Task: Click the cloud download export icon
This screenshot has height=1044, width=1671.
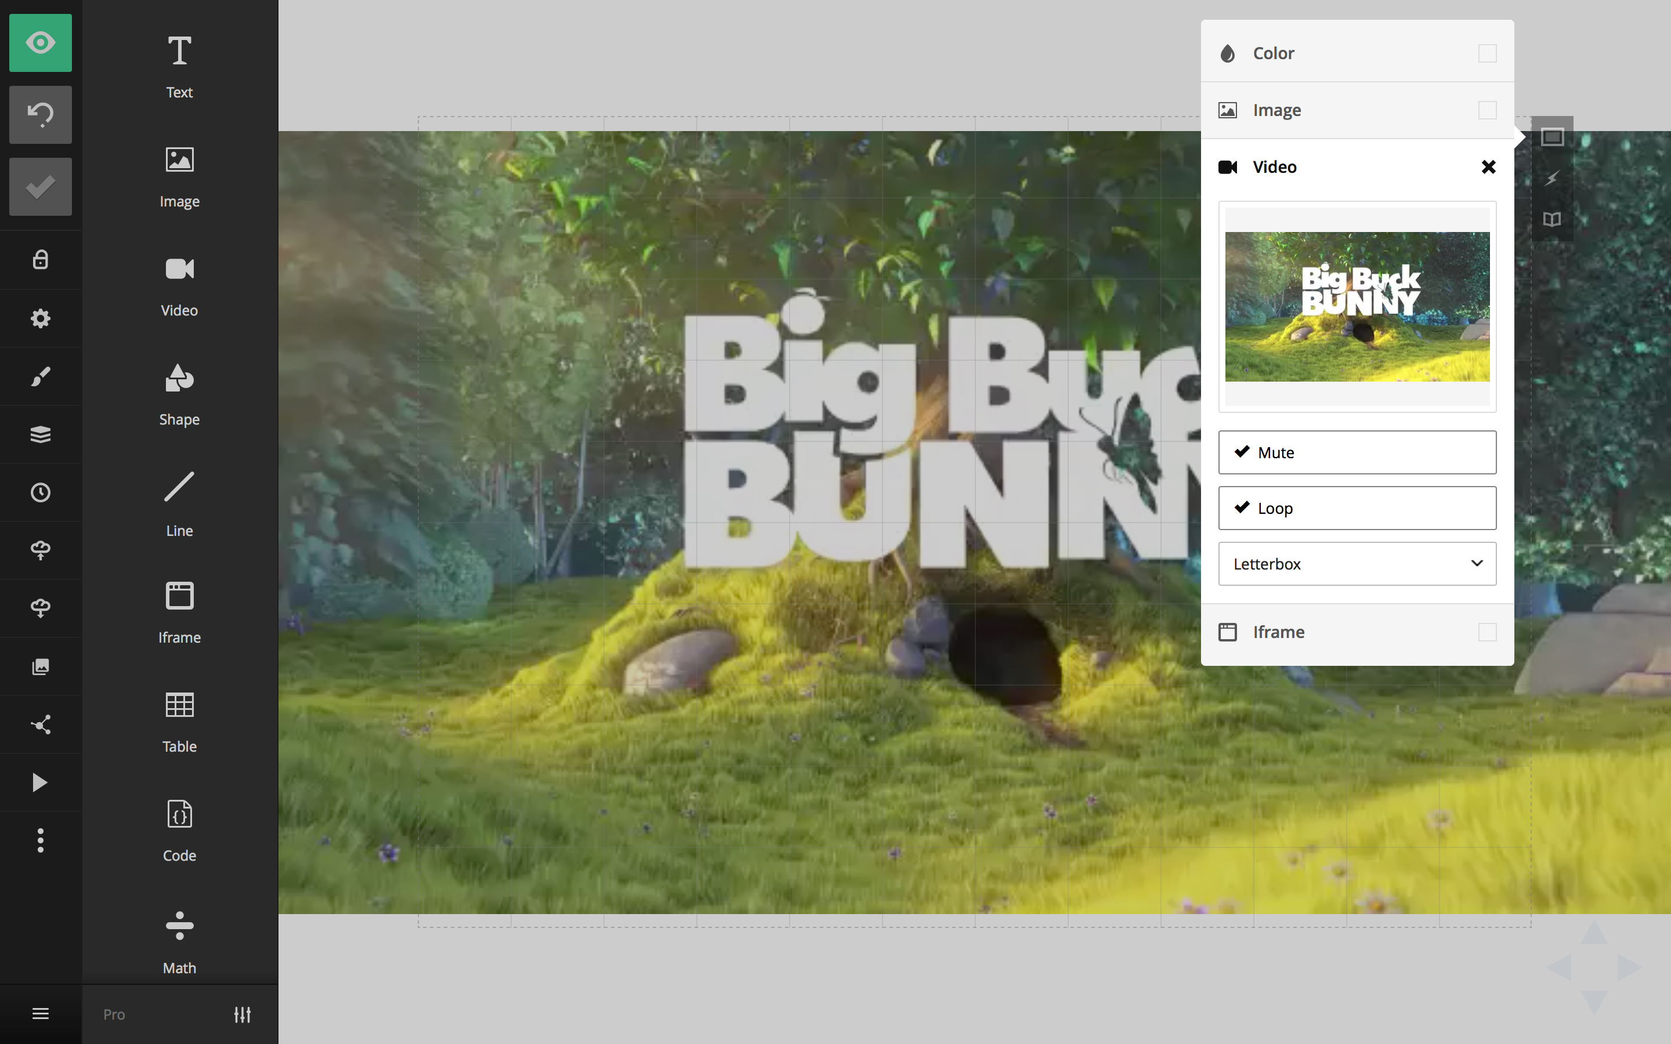Action: click(40, 608)
